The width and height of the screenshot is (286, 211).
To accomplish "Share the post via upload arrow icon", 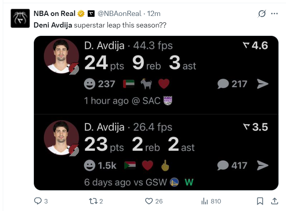I will (x=274, y=201).
